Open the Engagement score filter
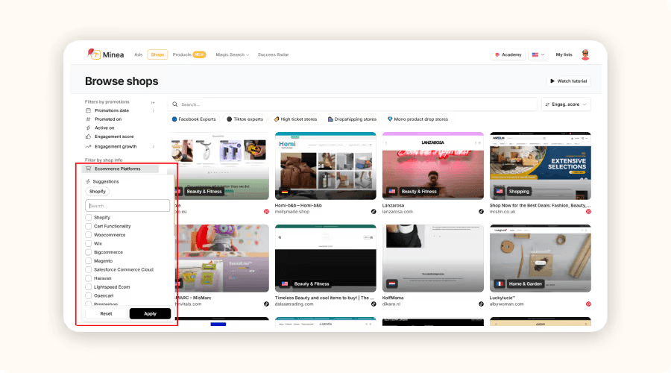The image size is (671, 373). 114,137
